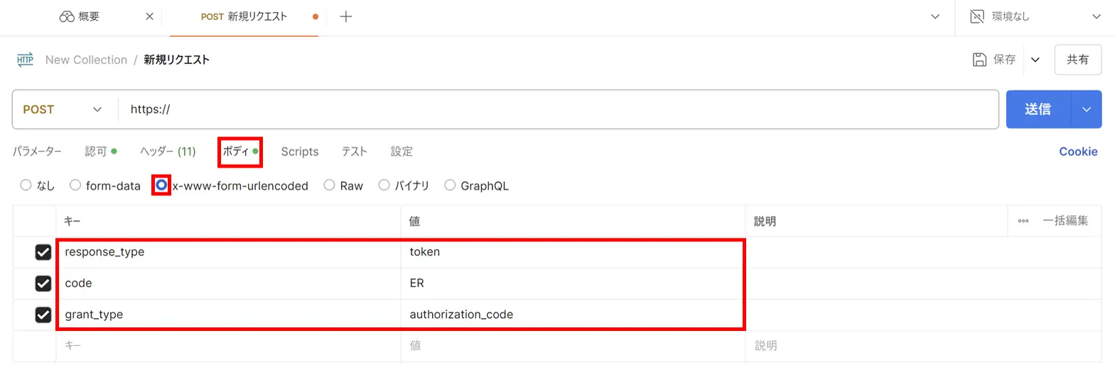Viewport: 1115px width, 365px height.
Task: Expand save options arrow next to 保存
Action: 1035,60
